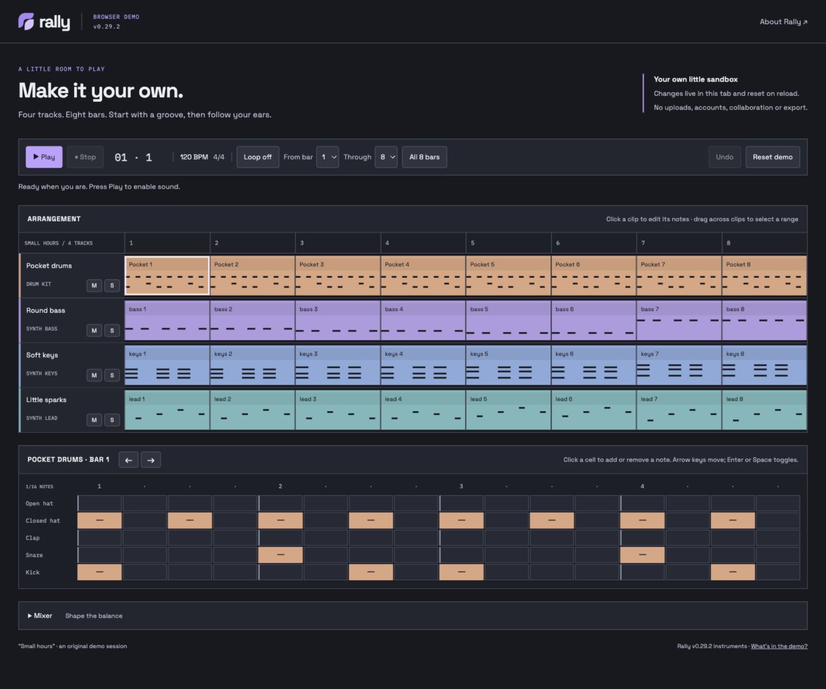Open the bass 7 clip
The height and width of the screenshot is (689, 826).
(x=679, y=320)
